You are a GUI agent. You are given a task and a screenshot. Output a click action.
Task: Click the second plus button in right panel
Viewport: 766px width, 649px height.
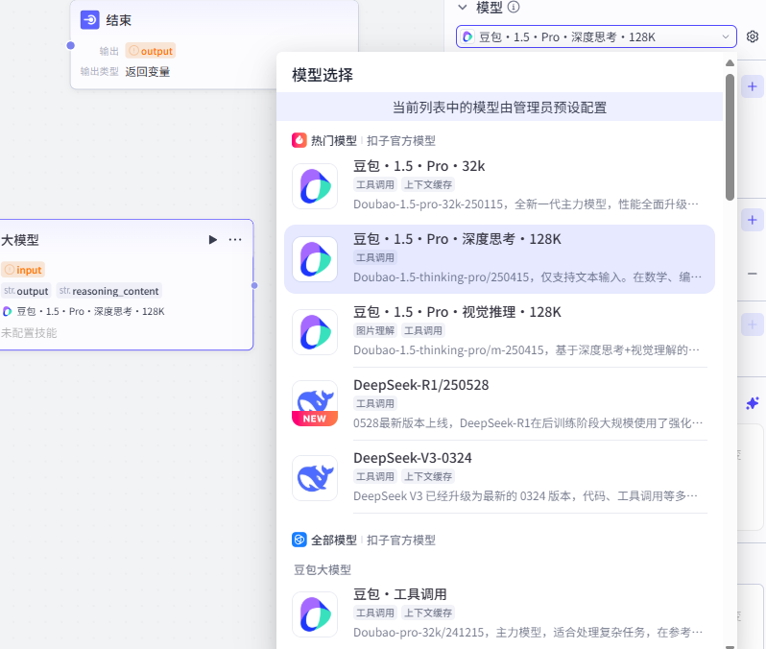tap(753, 220)
